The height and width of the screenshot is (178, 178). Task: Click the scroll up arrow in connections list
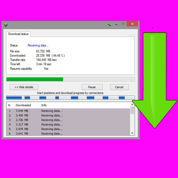(x=132, y=105)
